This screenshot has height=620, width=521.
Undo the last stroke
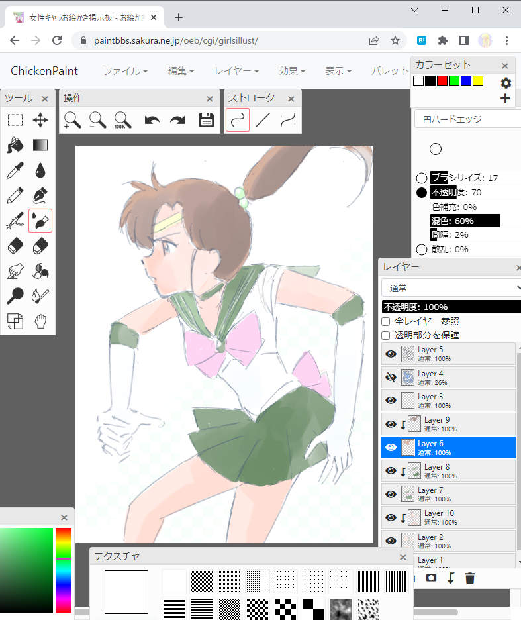pos(152,120)
